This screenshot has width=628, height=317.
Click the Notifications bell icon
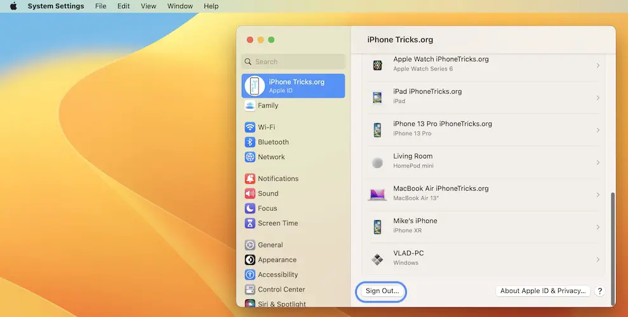point(250,179)
